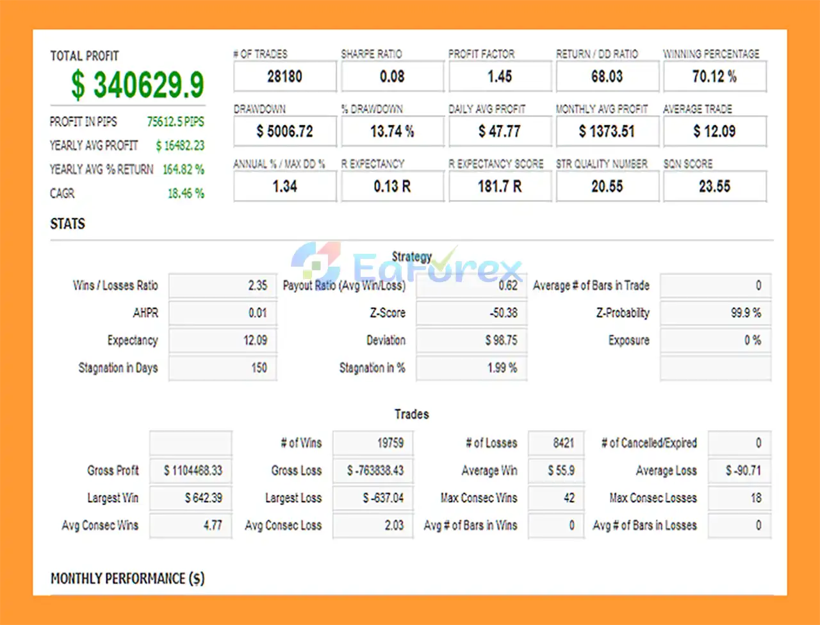Select the Stagnation in Days field 150
This screenshot has width=820, height=625.
click(x=222, y=369)
